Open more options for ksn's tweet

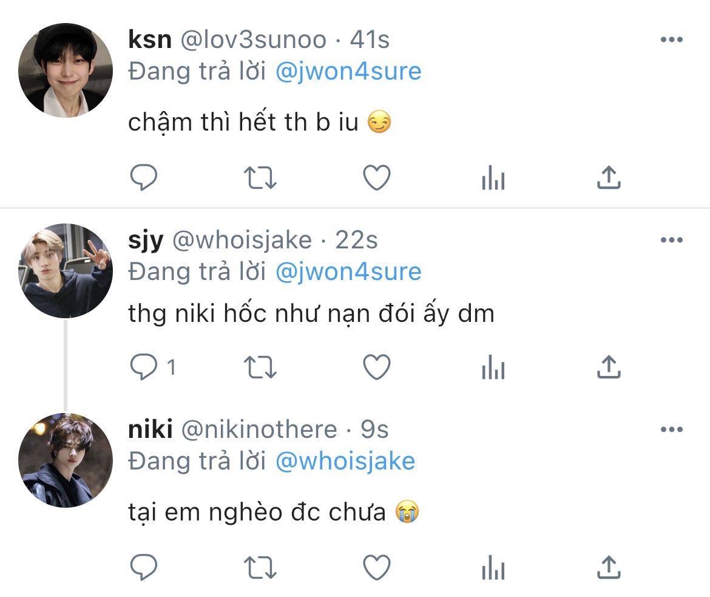(x=672, y=39)
